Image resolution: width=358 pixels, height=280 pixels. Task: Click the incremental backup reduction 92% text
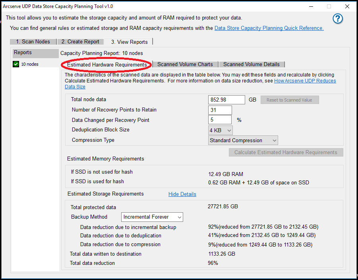coord(263,227)
